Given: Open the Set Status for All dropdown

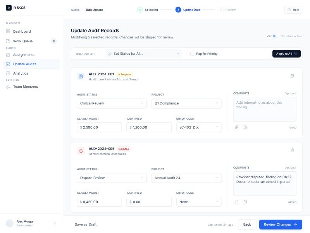Looking at the screenshot, I should 143,54.
